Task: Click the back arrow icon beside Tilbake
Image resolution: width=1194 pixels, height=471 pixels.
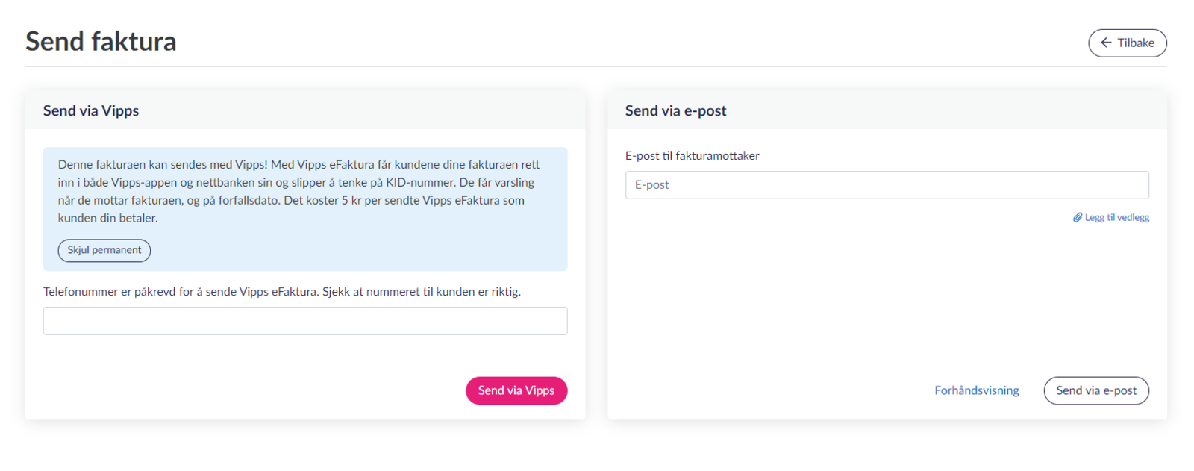Action: click(x=1106, y=43)
